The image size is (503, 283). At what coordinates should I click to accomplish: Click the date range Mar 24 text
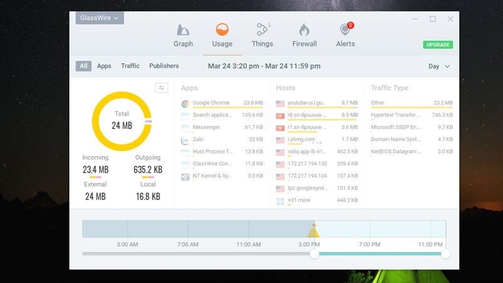click(264, 66)
